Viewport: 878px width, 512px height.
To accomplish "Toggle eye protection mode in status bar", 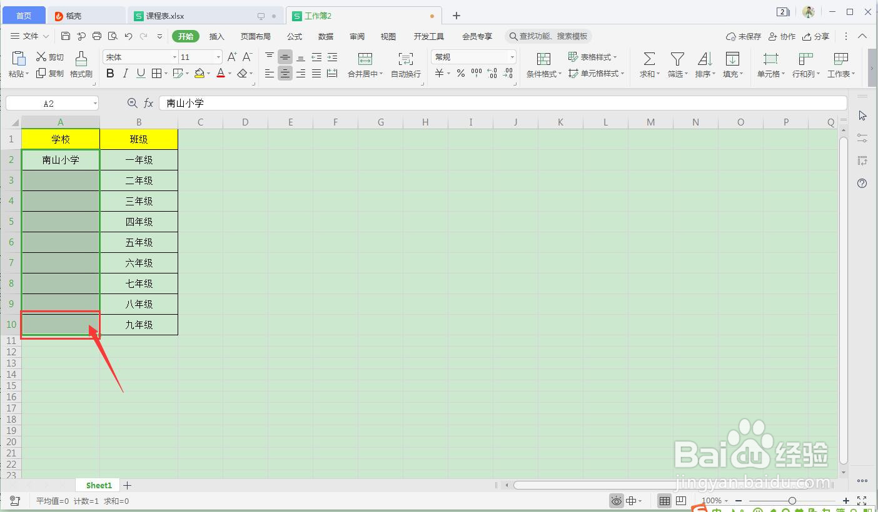I will (616, 500).
